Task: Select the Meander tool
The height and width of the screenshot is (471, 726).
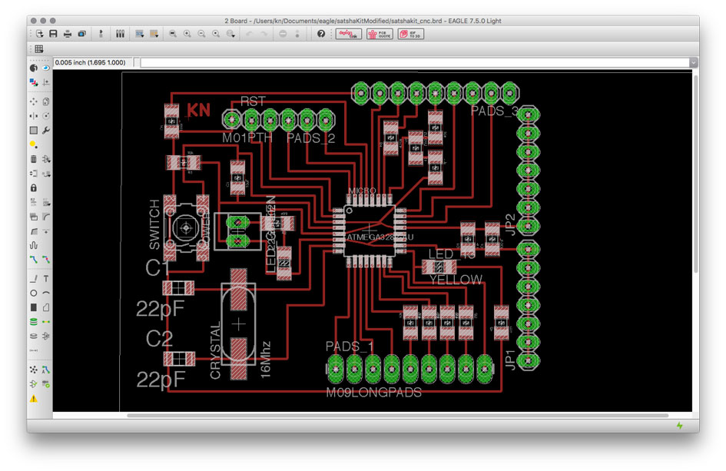Action: 33,245
